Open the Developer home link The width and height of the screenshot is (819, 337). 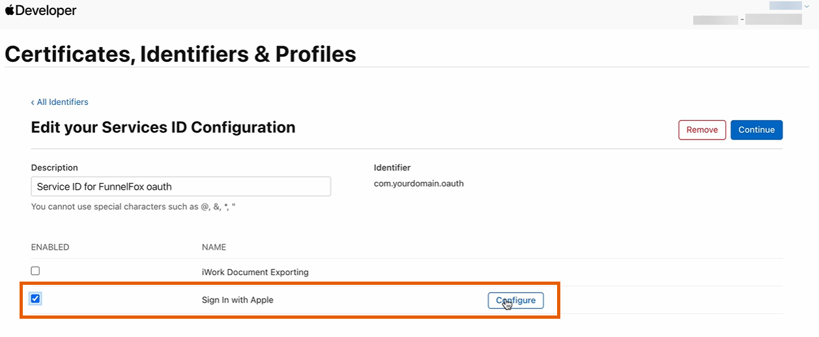pos(46,10)
